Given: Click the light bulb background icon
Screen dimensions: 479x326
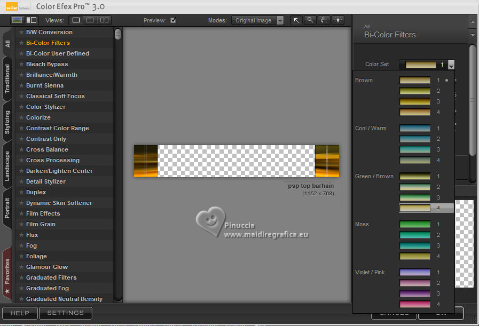Looking at the screenshot, I should 338,20.
